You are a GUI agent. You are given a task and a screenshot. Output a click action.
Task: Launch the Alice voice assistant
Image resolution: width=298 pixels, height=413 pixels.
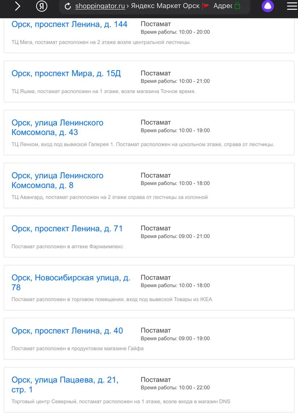coord(267,6)
